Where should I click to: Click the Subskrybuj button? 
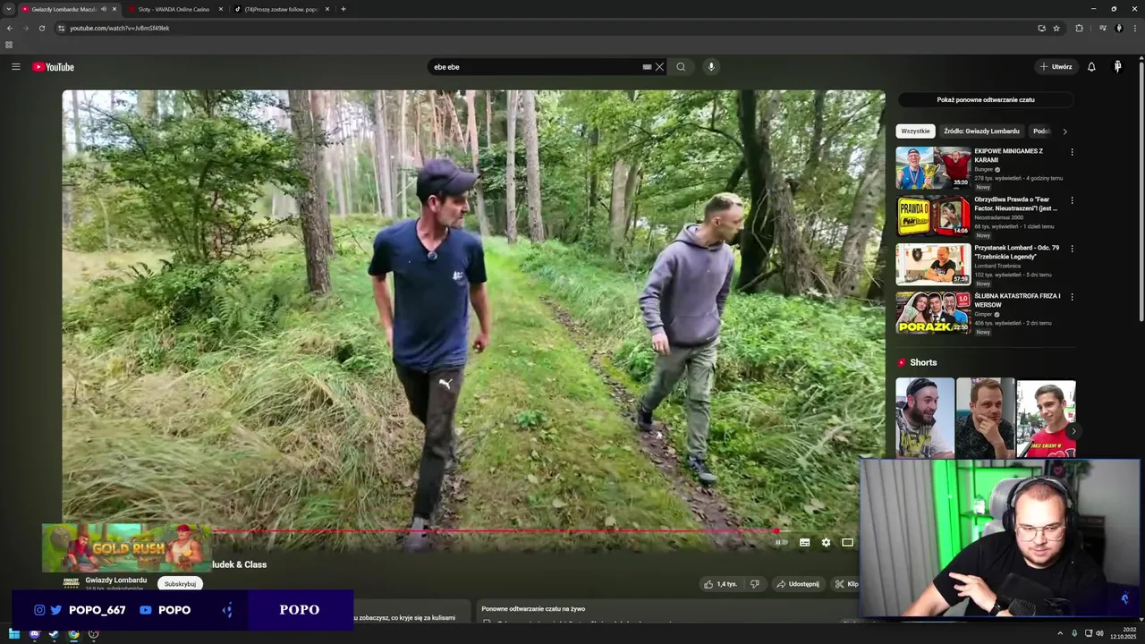(180, 584)
